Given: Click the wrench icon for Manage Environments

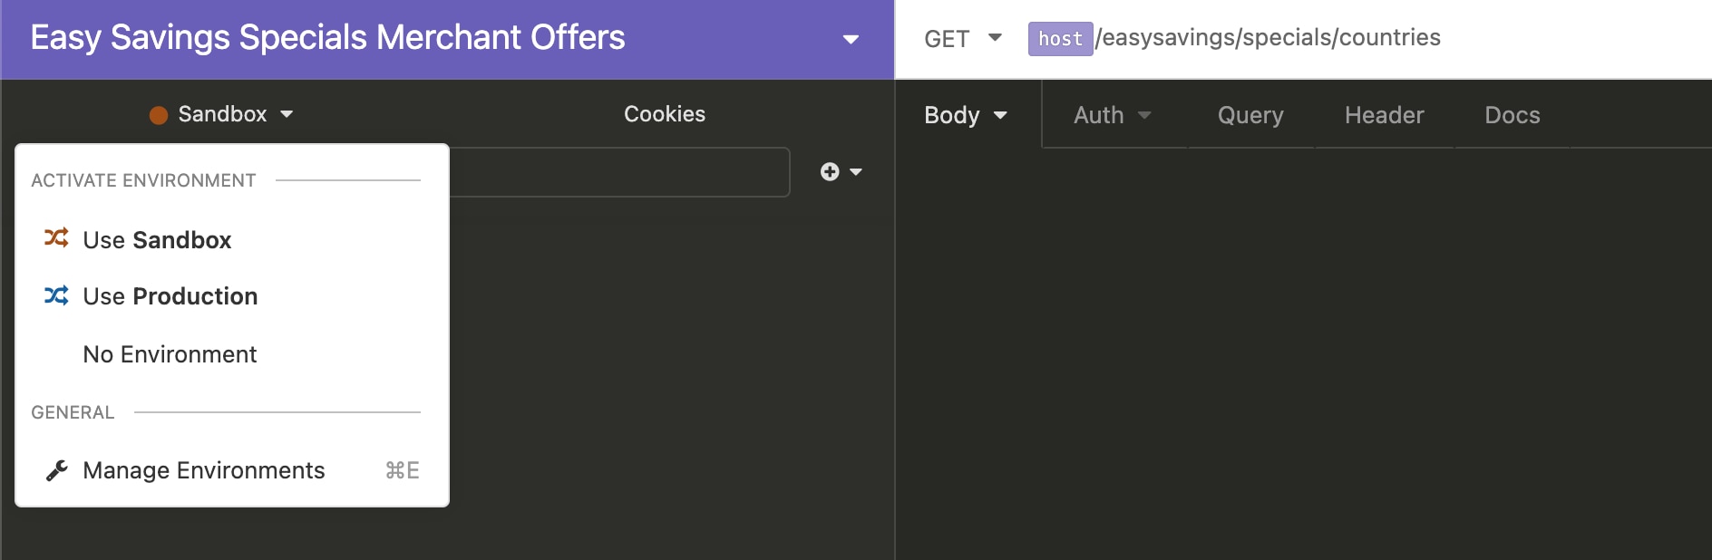Looking at the screenshot, I should (56, 470).
